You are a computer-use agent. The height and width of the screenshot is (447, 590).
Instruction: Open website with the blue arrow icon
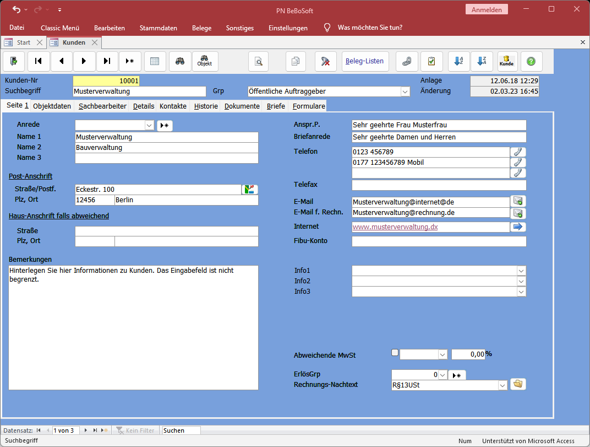click(x=518, y=227)
